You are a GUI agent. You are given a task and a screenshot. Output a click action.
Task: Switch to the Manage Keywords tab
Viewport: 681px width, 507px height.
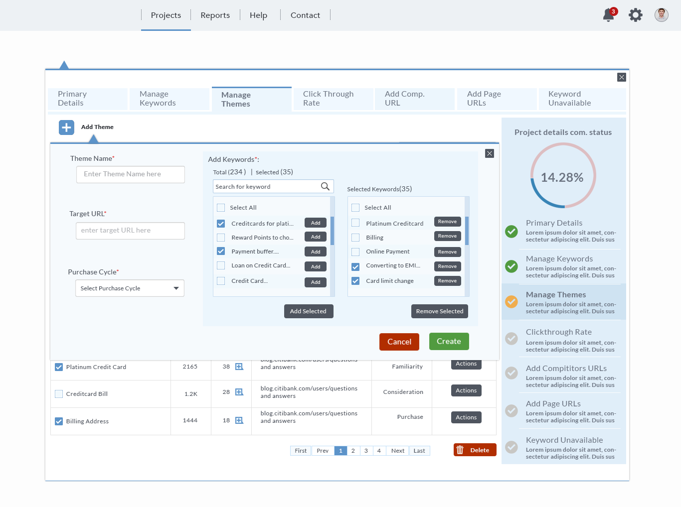(170, 99)
